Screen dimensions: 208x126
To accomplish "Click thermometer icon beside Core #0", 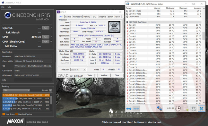I will (127, 25).
